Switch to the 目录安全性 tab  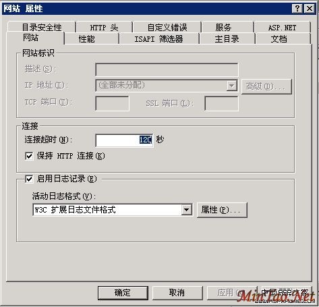(x=42, y=27)
